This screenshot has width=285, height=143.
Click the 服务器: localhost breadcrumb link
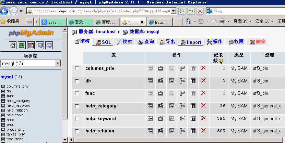[97, 32]
